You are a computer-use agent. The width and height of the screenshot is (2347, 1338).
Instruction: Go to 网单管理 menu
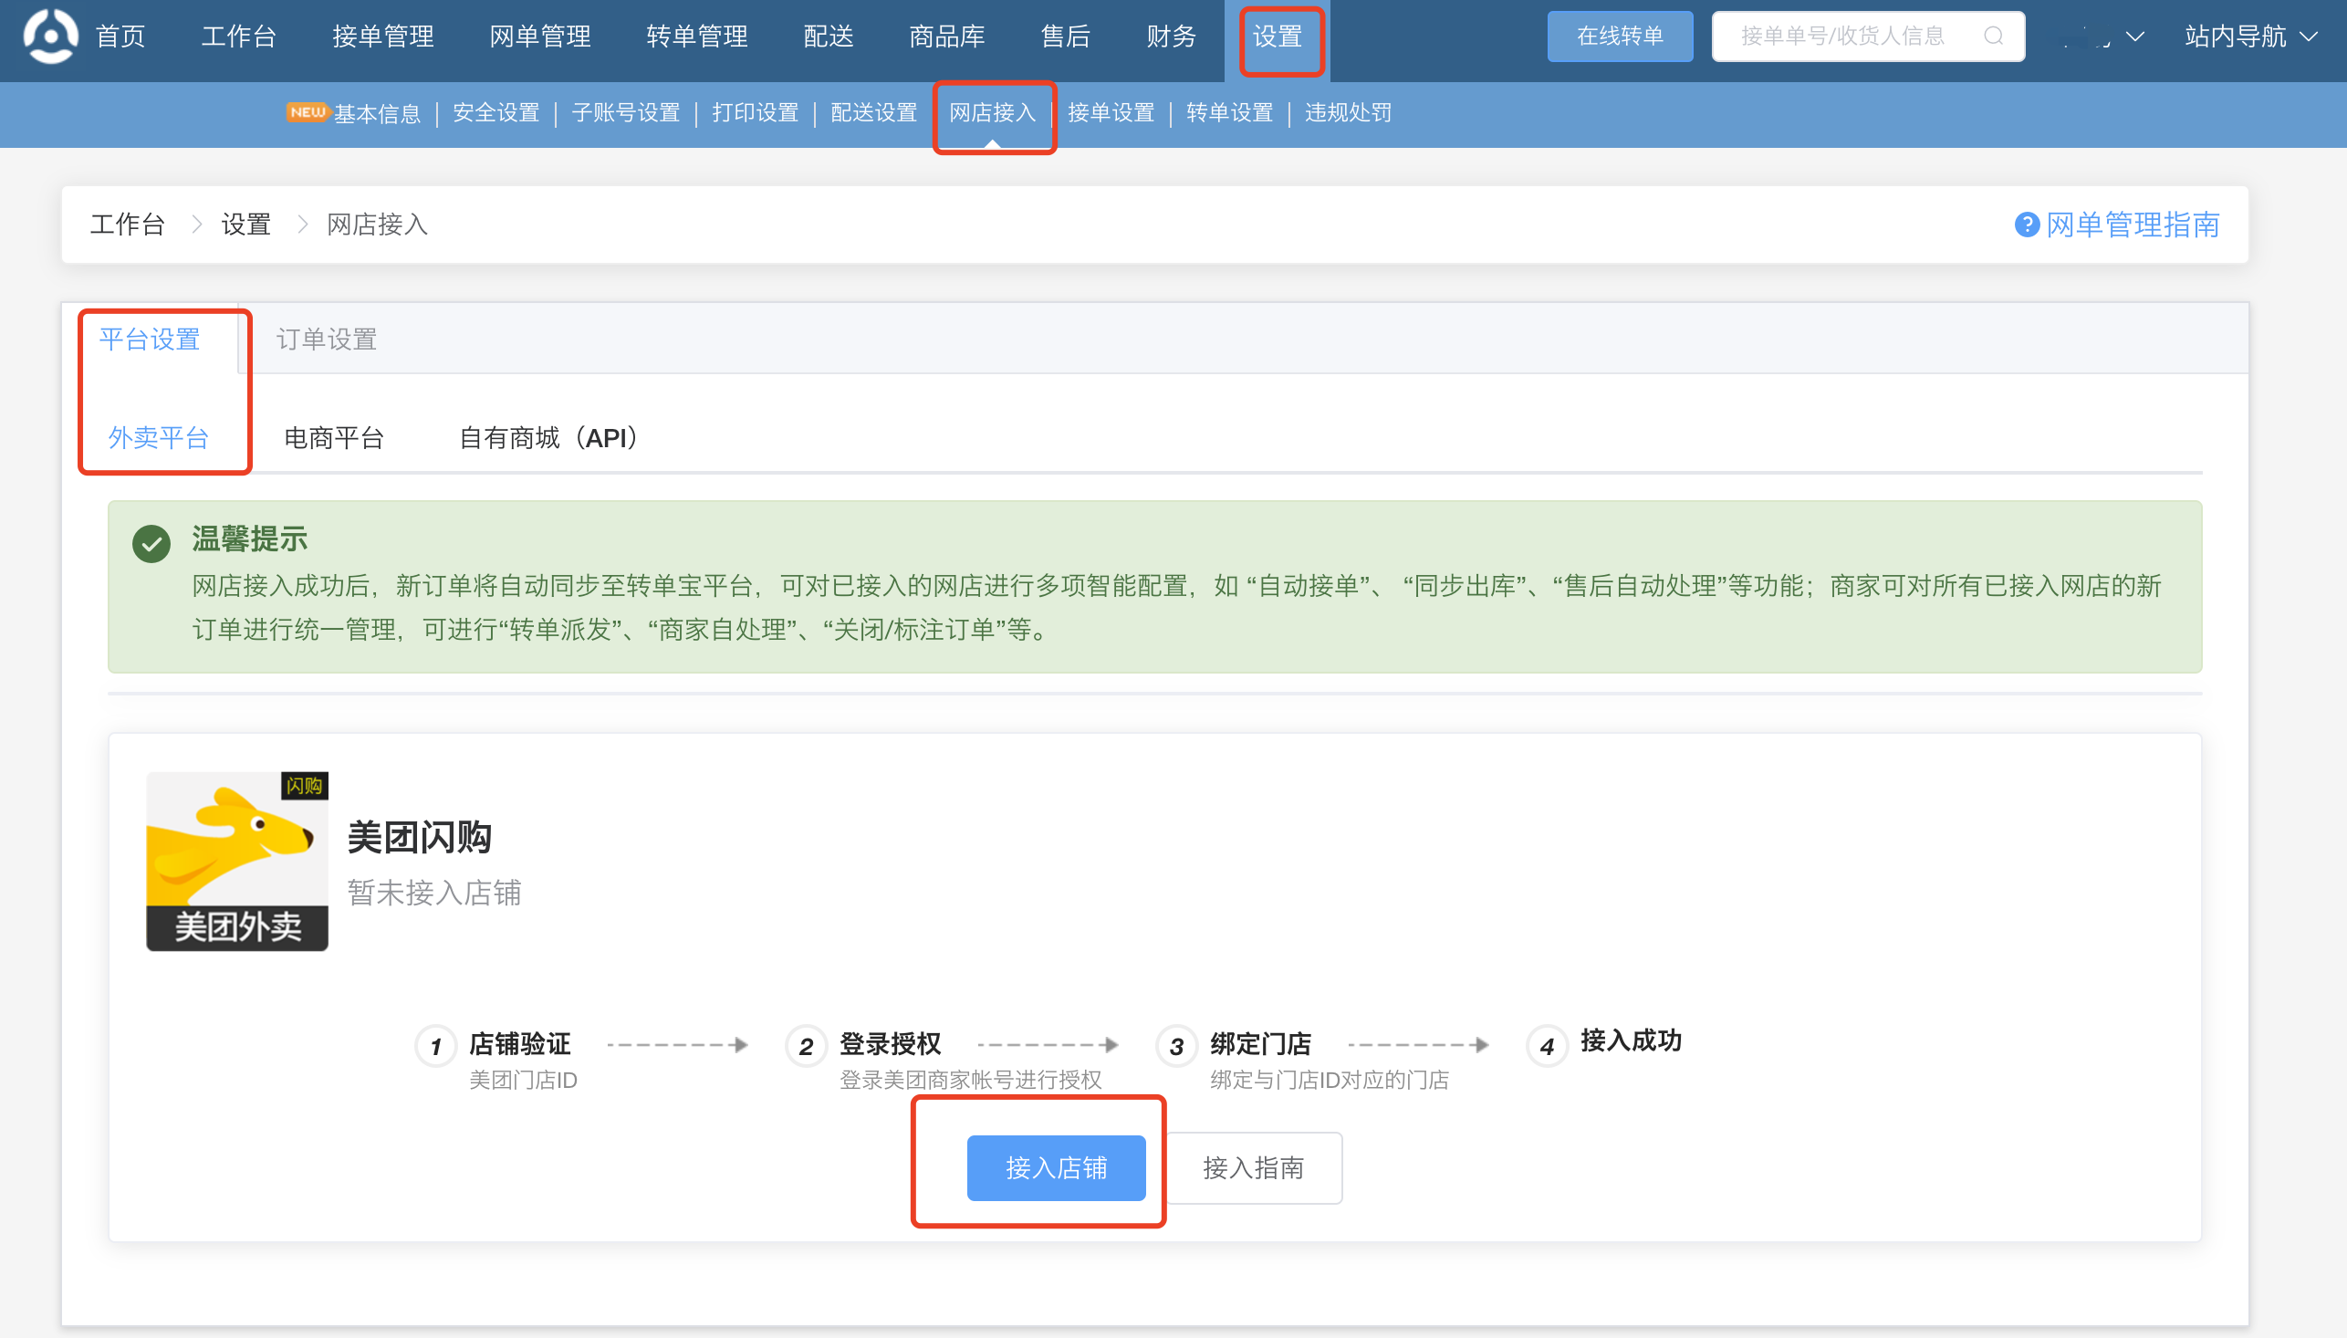point(539,37)
